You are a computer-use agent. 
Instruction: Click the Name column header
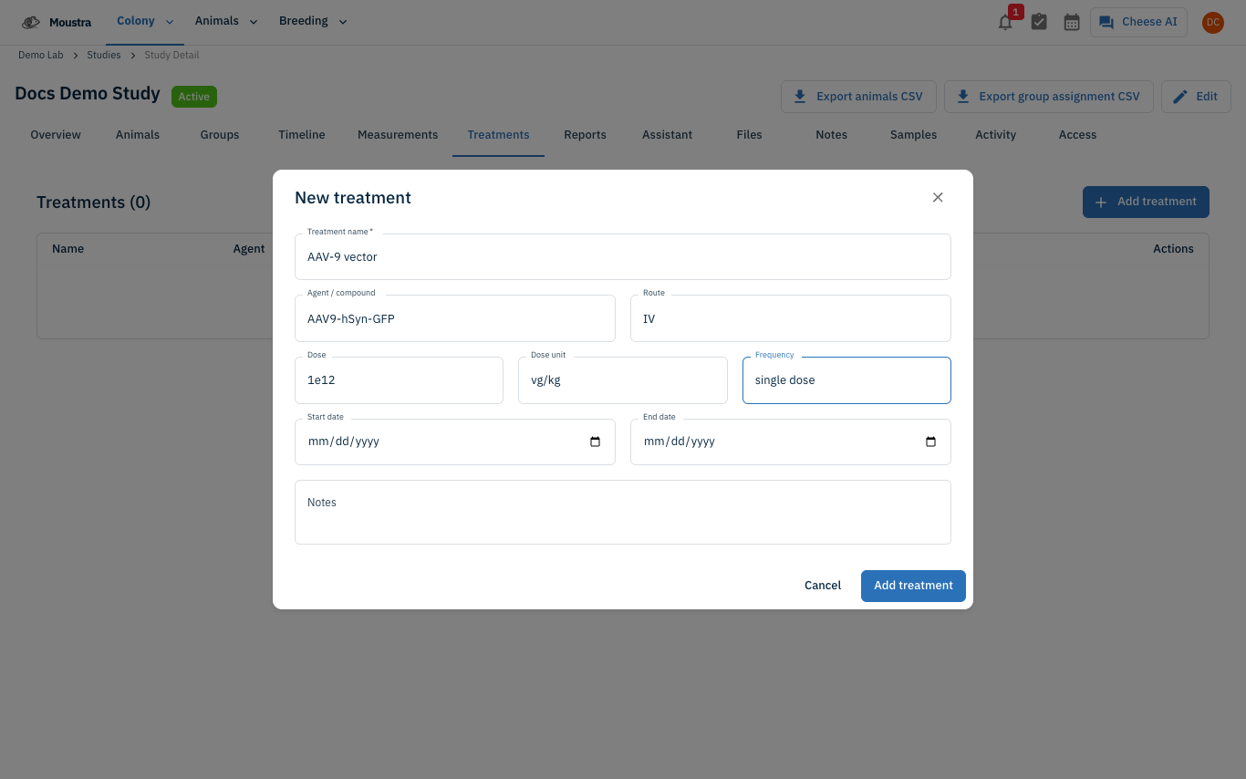tap(68, 249)
